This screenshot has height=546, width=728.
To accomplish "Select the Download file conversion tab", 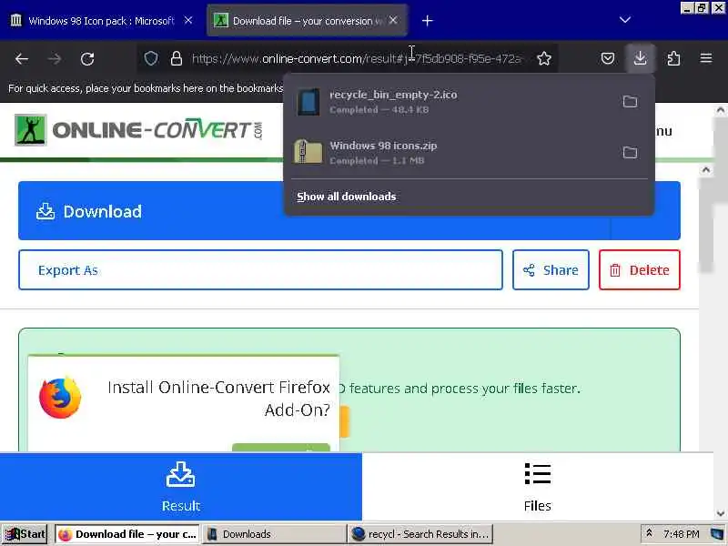I will (307, 21).
